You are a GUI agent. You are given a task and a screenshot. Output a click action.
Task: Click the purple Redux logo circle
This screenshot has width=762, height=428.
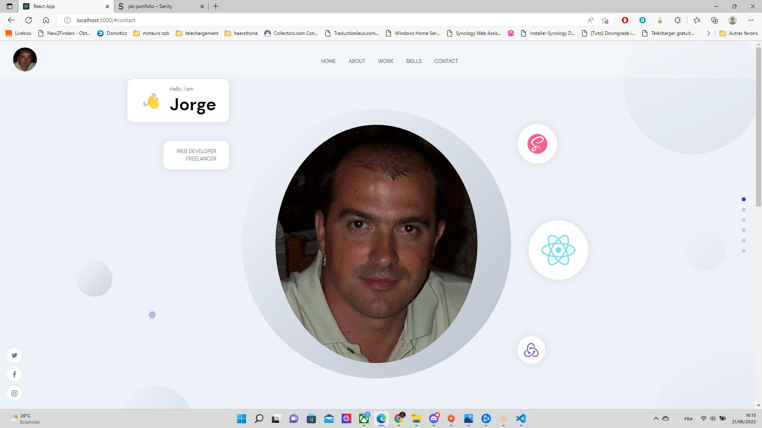531,350
